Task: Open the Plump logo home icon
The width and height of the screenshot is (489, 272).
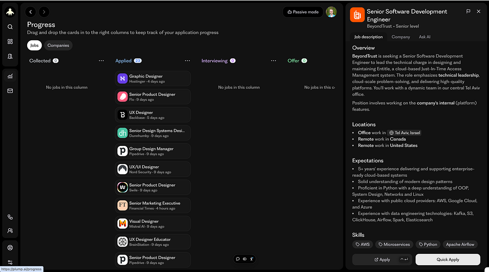Action: coord(10,12)
